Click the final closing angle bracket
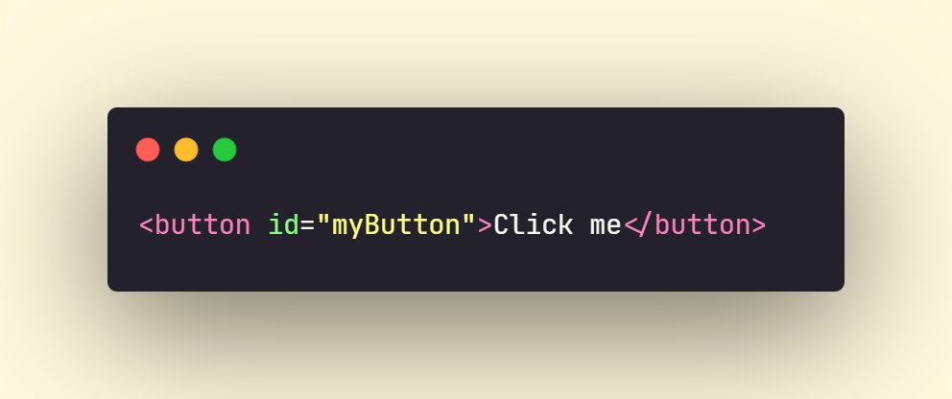This screenshot has height=399, width=952. tap(759, 225)
